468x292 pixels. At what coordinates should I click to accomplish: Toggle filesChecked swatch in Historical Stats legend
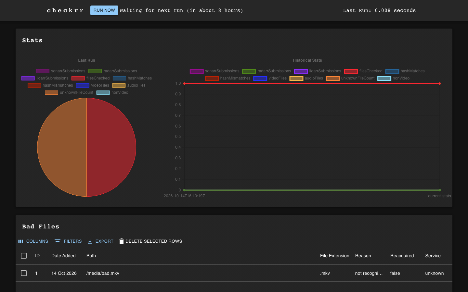[x=351, y=71]
